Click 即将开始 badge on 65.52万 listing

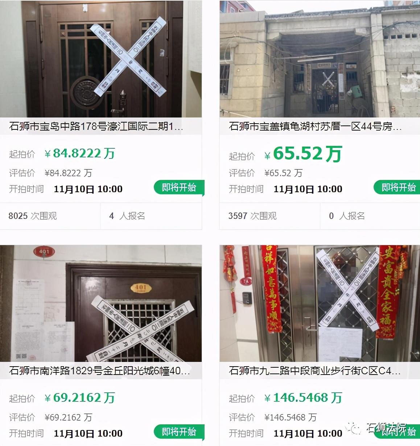pyautogui.click(x=398, y=187)
